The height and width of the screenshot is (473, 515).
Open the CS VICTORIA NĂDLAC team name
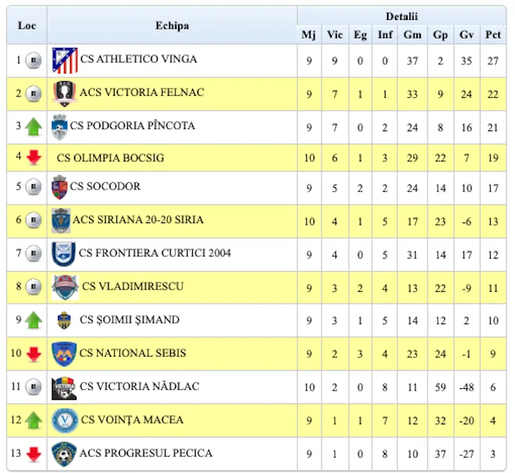140,387
